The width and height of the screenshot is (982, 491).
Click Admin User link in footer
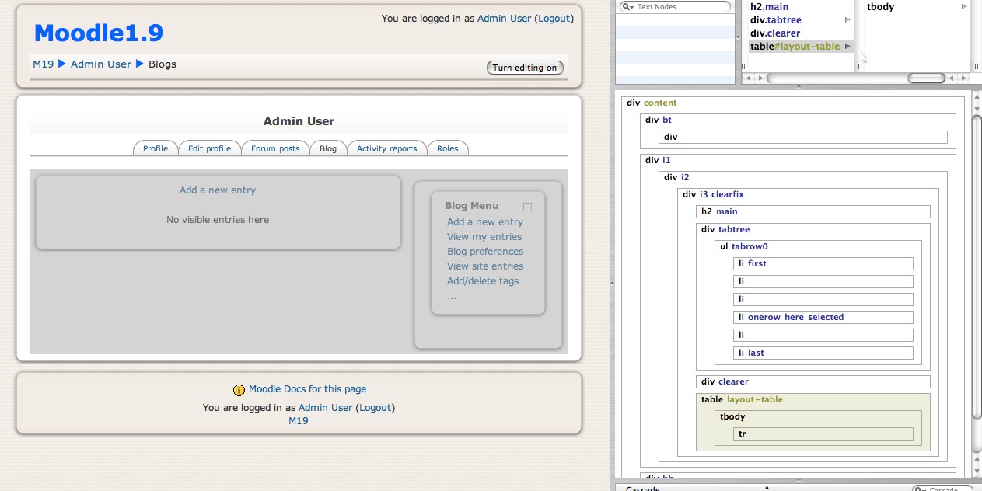(325, 407)
